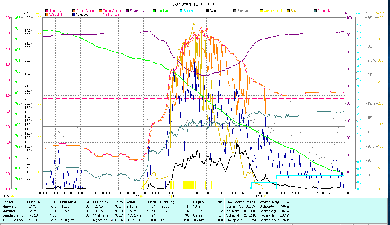
Task: Click the sunrise sun marker next to 07:47
Action: coord(141,196)
